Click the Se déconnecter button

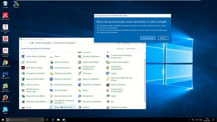tap(148, 38)
